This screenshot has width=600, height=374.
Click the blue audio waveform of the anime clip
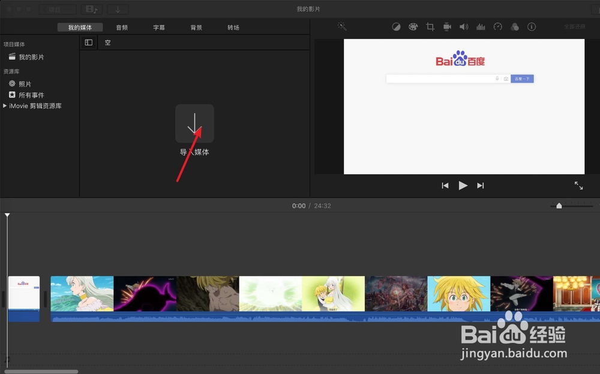(325, 316)
